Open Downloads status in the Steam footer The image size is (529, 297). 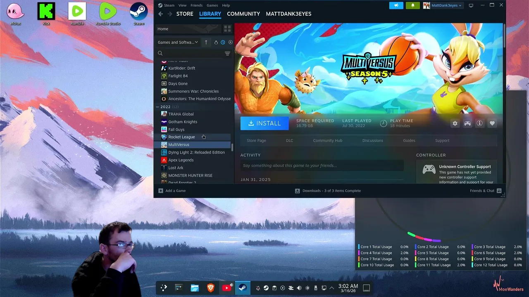click(x=328, y=191)
